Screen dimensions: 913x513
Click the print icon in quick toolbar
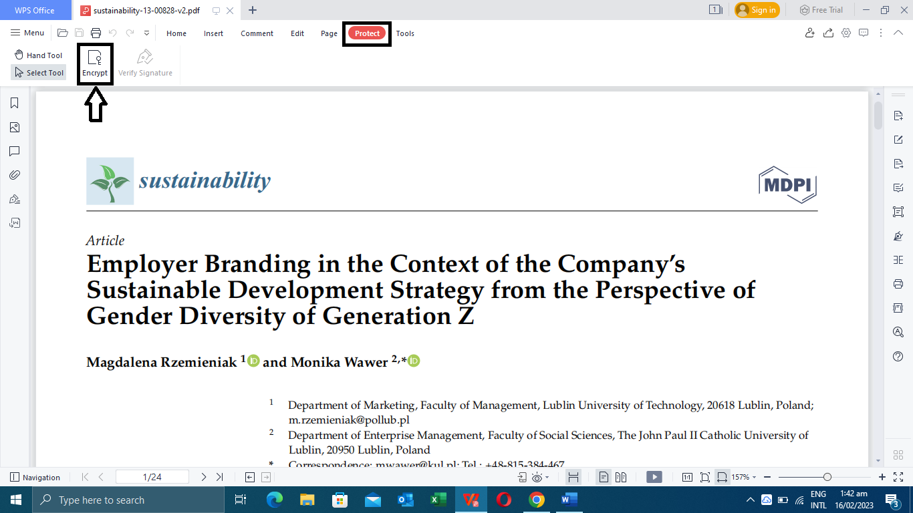96,33
